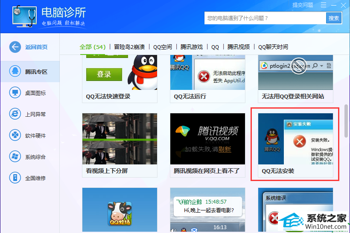Click the 看视频上下分屏 caption text

[107, 171]
